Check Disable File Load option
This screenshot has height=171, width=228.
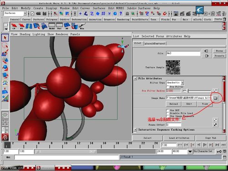168,113
